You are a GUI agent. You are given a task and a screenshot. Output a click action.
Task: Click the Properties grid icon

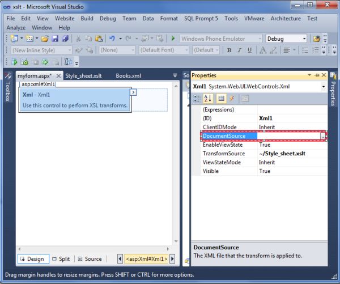pos(221,99)
